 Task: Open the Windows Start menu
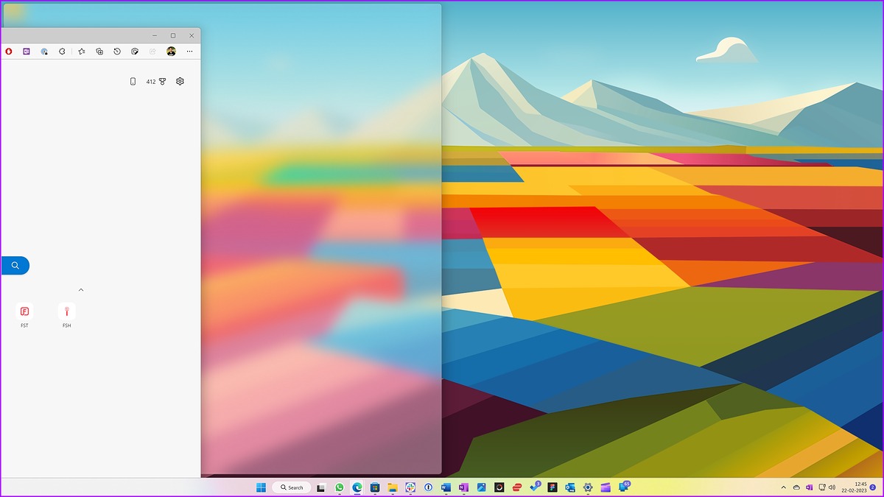coord(261,487)
